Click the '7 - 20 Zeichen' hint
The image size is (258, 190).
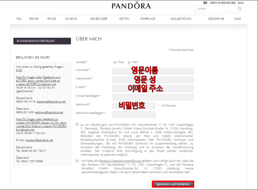pyautogui.click(x=167, y=106)
